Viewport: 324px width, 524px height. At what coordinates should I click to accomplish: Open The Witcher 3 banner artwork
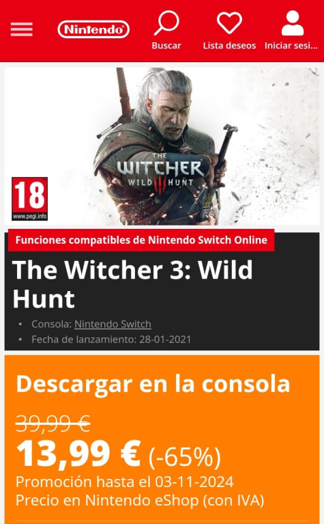pos(162,146)
